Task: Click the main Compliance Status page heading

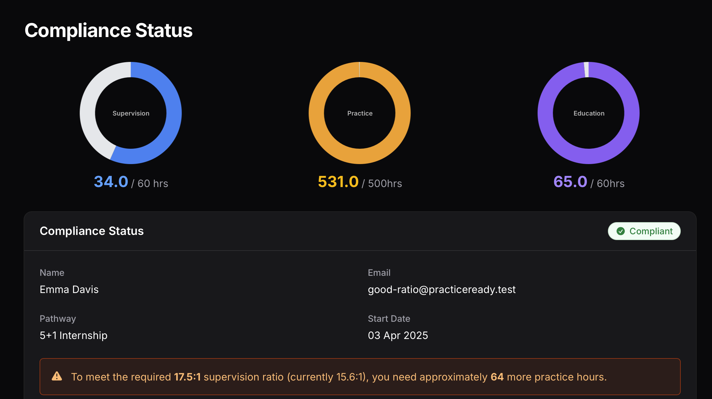Action: click(x=109, y=30)
